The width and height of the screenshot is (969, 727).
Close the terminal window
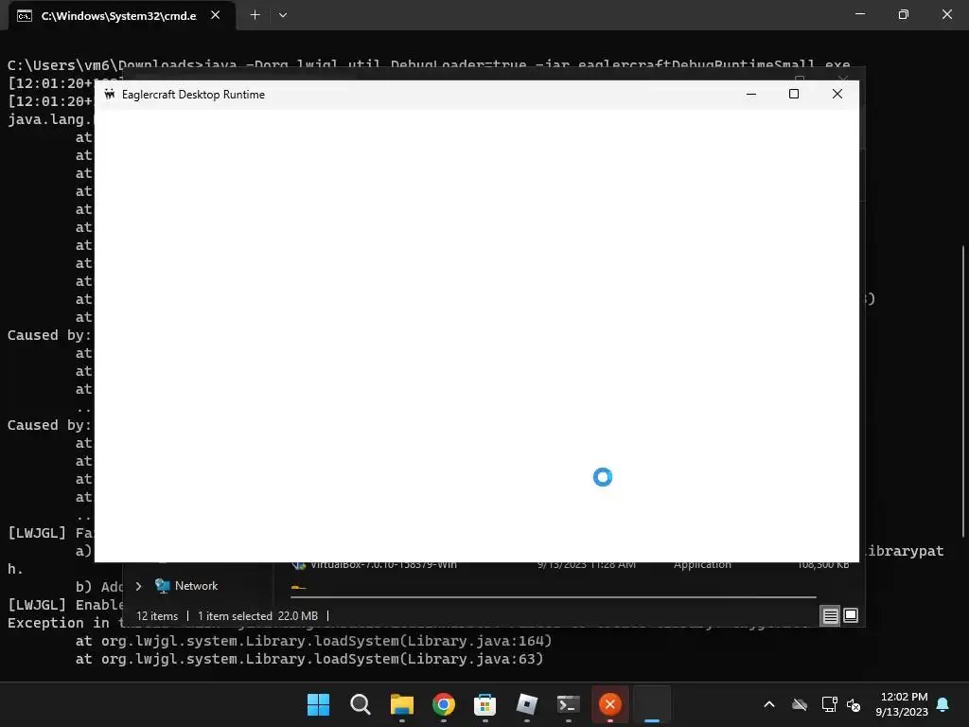pos(946,14)
